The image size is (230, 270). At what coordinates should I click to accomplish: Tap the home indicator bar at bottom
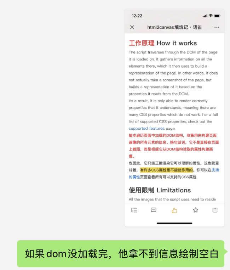[x=174, y=223]
